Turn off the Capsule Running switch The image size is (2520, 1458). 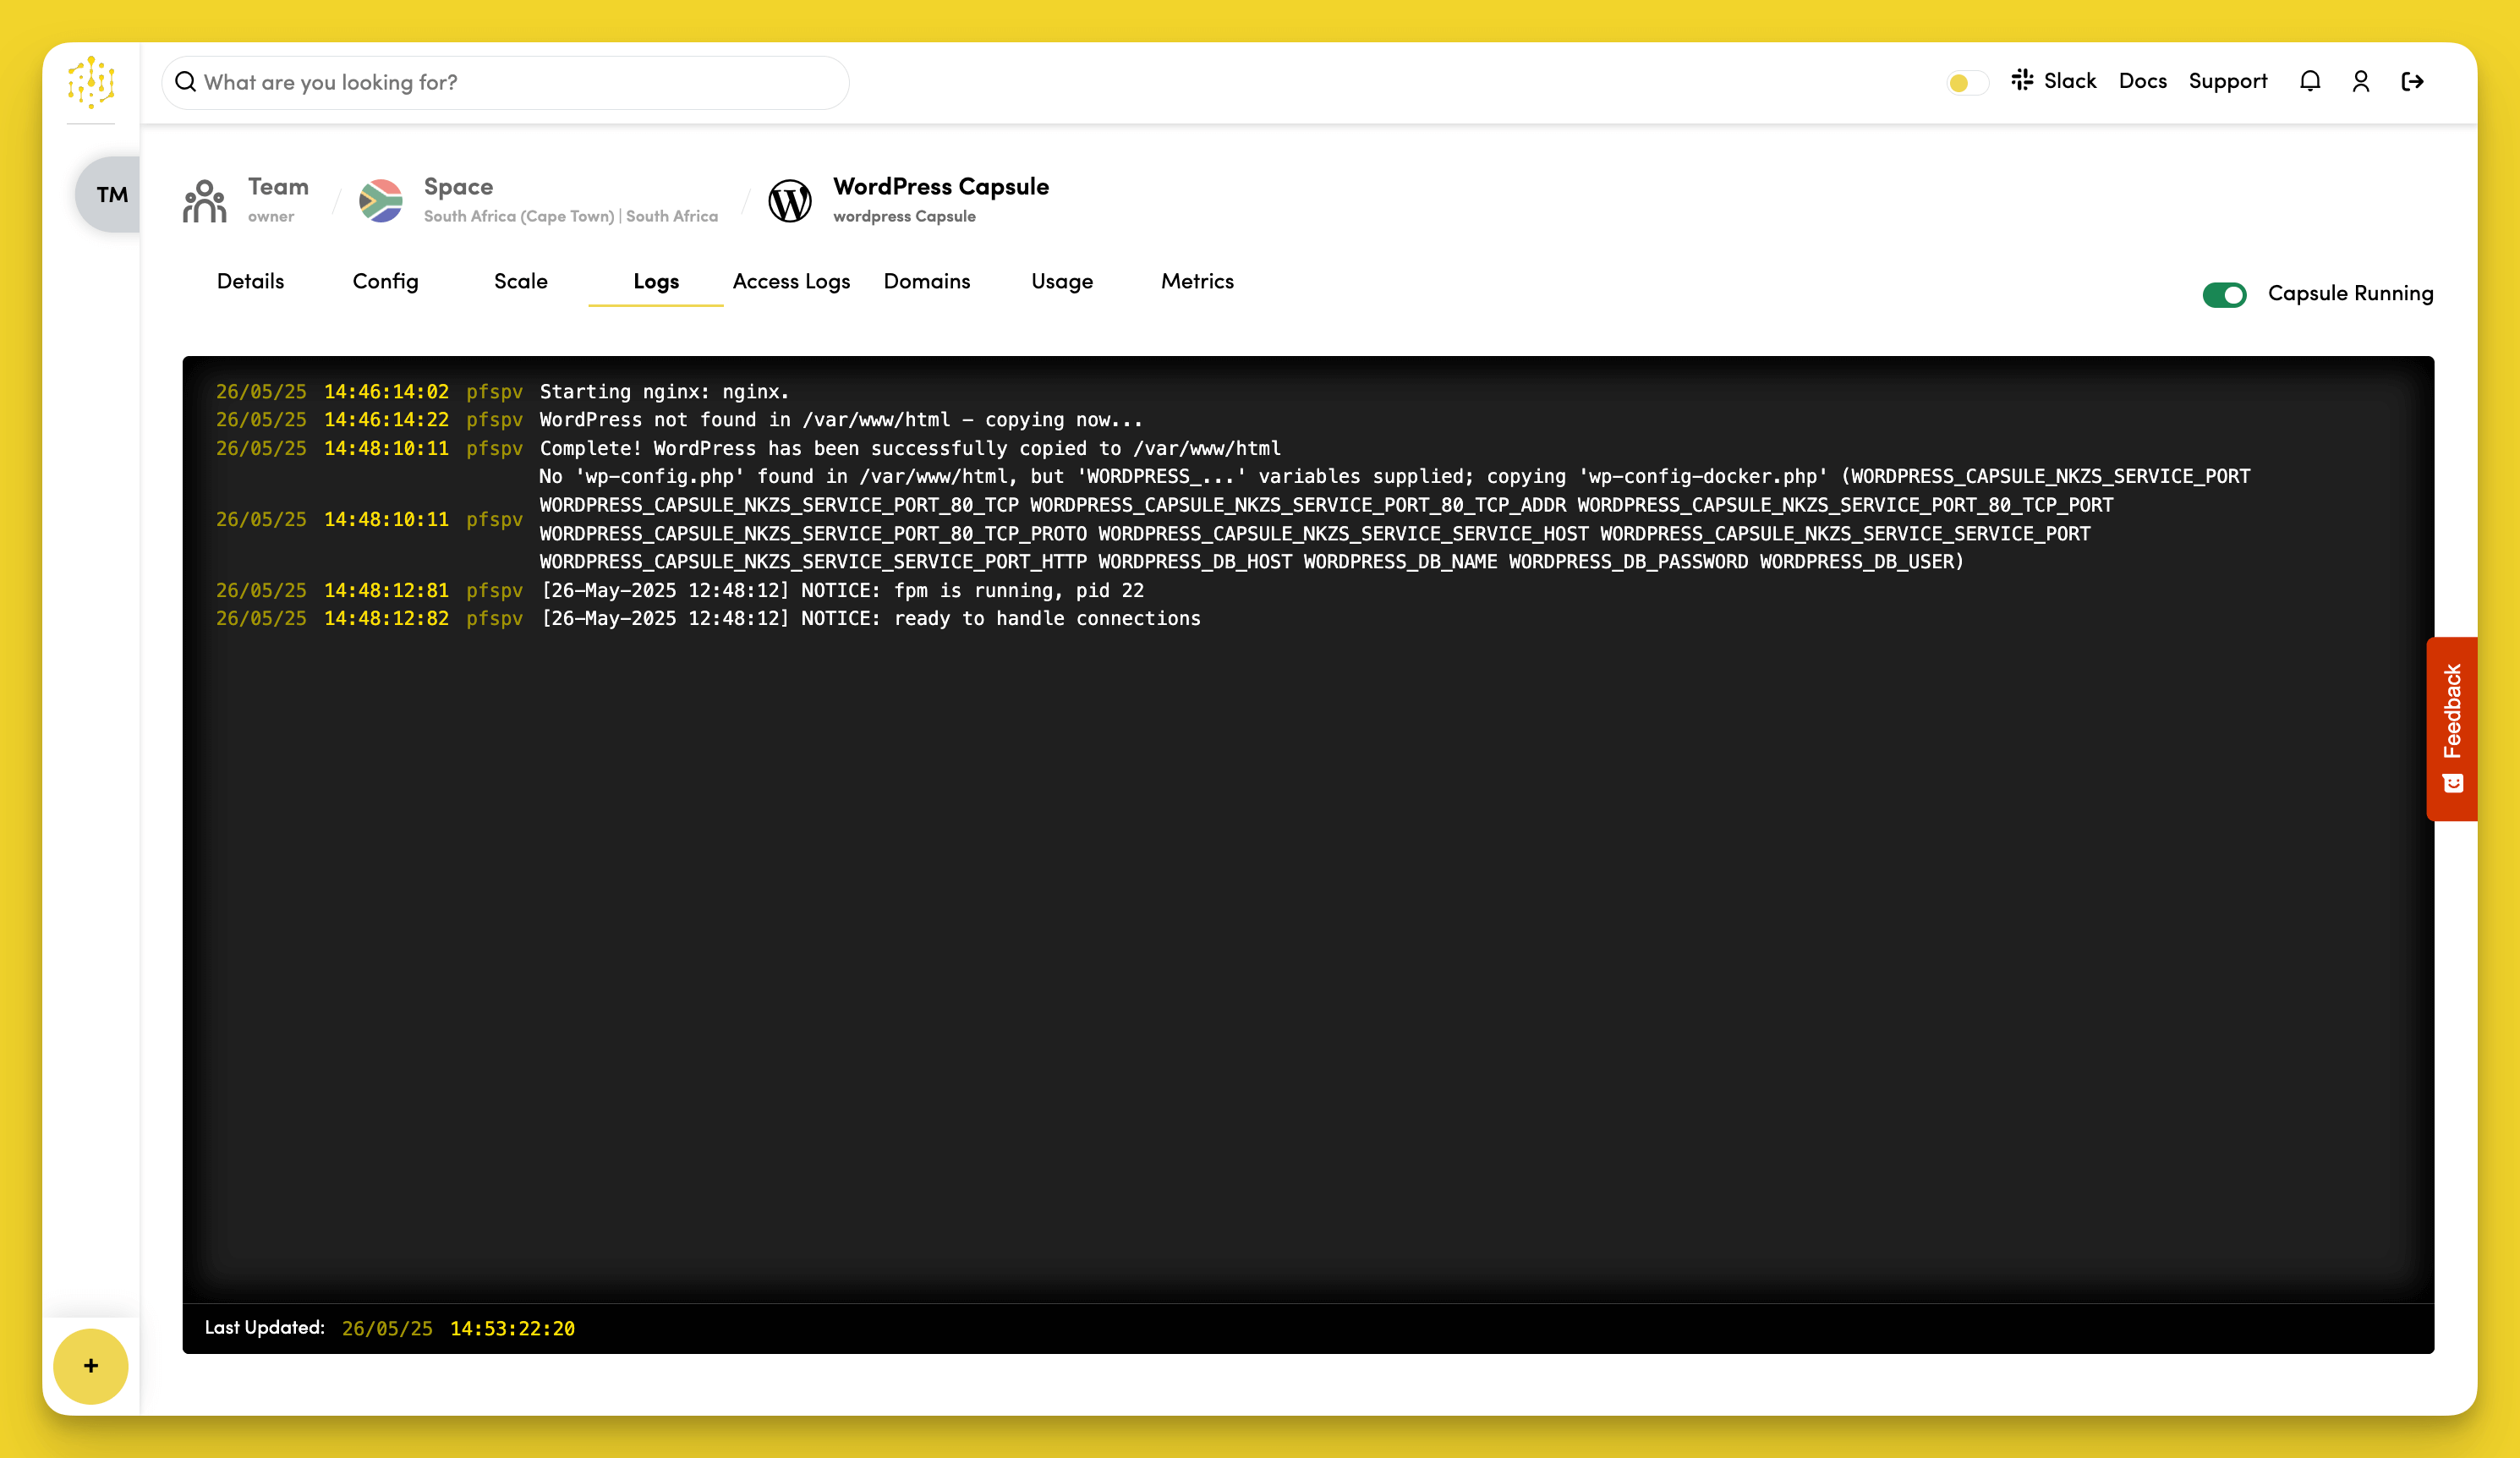tap(2224, 294)
